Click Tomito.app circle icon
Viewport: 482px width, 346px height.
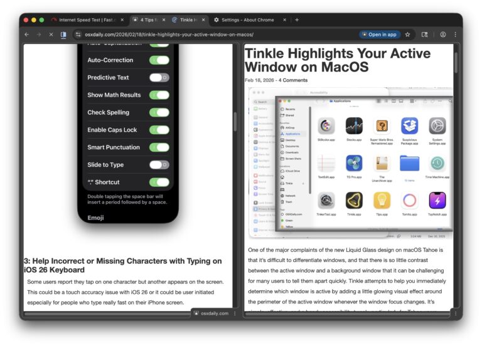click(x=409, y=201)
